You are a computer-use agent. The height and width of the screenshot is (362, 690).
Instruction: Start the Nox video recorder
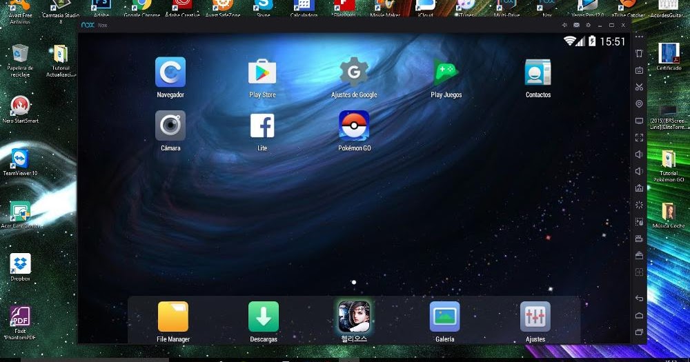(x=639, y=239)
